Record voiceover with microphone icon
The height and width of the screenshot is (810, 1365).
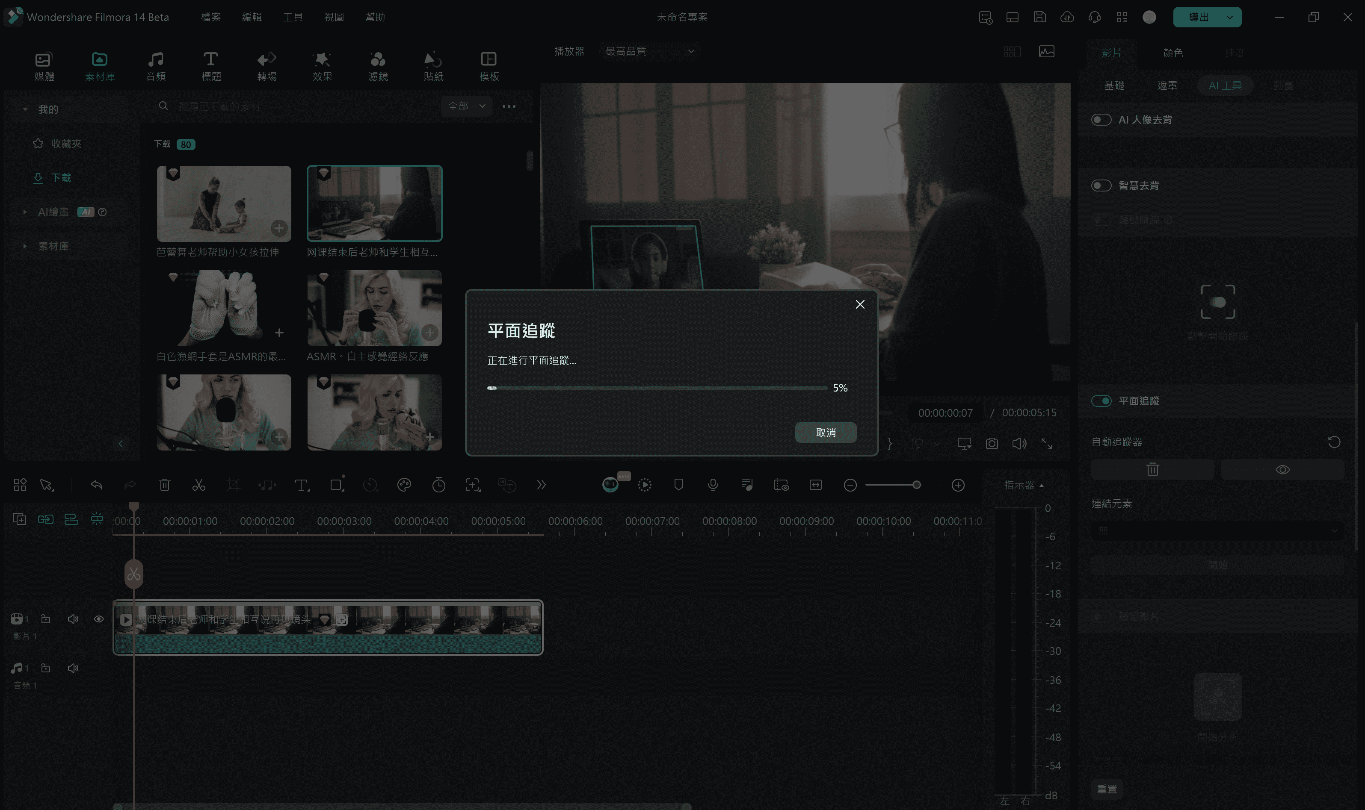[x=713, y=485]
